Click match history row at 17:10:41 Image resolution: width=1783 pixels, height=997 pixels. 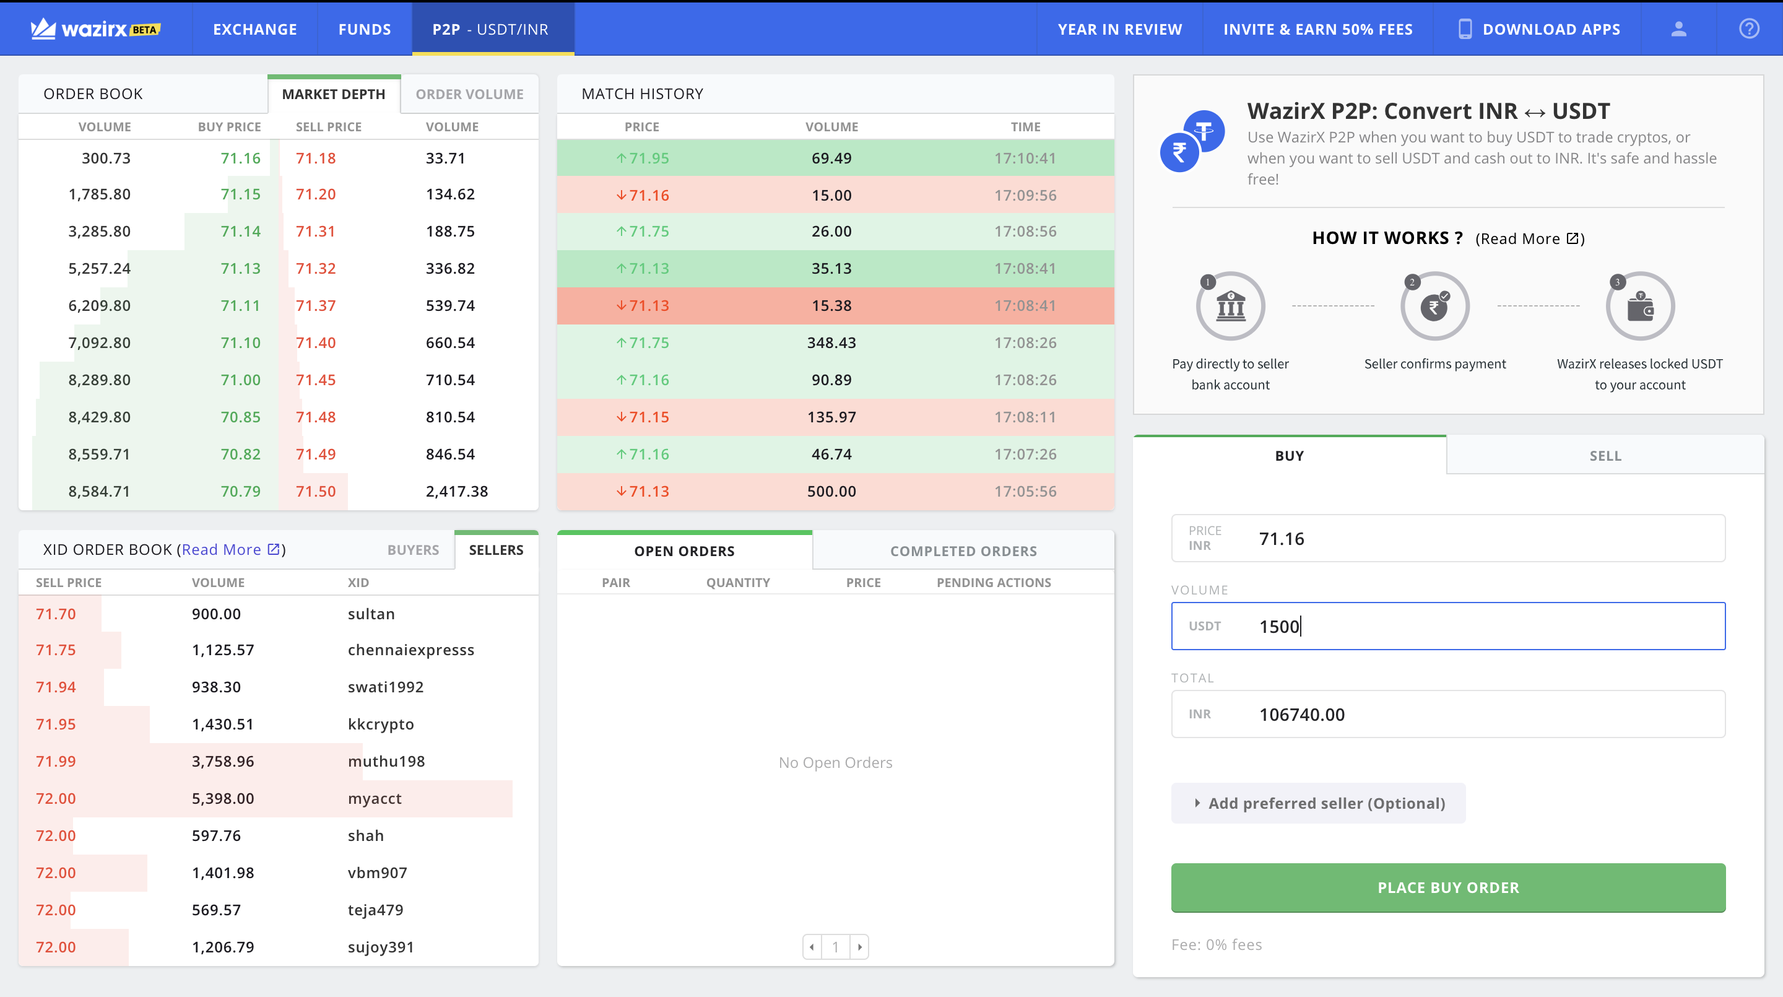pyautogui.click(x=835, y=158)
